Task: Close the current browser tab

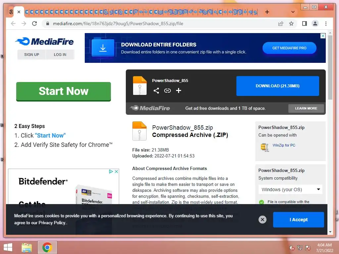Action: [19, 12]
